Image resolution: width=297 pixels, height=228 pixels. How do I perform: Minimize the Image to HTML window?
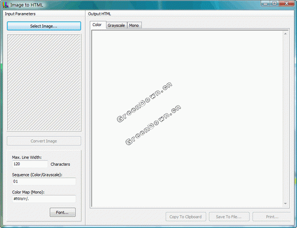click(x=266, y=4)
